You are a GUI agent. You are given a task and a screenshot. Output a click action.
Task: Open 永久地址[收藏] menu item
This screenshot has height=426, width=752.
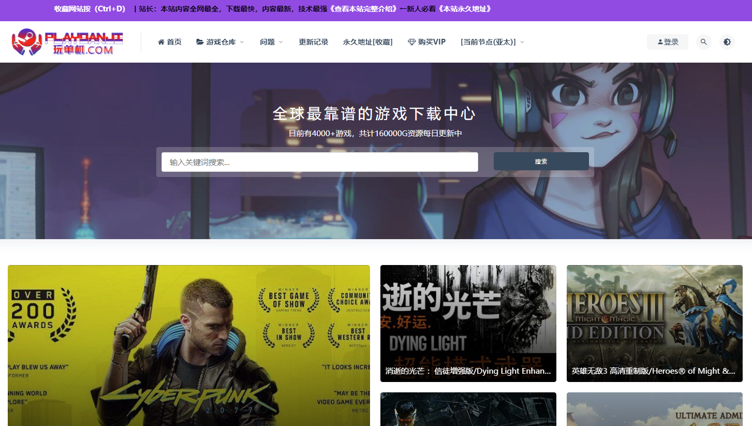(x=367, y=42)
